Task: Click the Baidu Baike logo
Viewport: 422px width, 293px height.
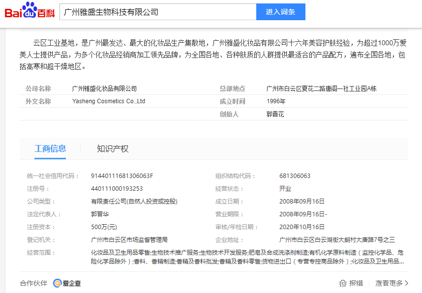Action: (30, 10)
